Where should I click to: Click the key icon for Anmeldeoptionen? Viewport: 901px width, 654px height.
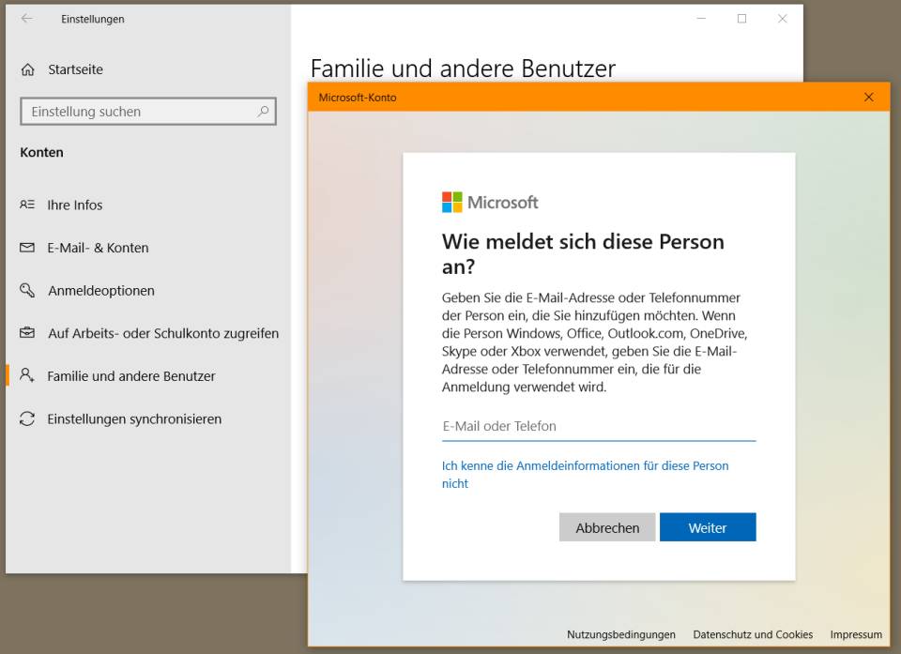click(x=27, y=290)
